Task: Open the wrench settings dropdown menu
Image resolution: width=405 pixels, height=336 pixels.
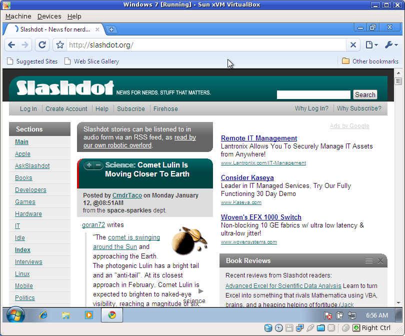Action: (x=391, y=45)
